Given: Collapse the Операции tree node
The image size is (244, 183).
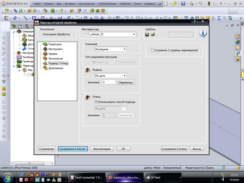Looking at the screenshot, I should [14, 32].
